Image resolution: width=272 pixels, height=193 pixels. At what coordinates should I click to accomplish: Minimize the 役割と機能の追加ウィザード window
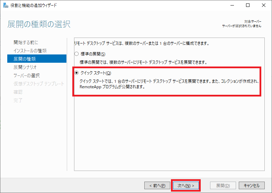232,6
